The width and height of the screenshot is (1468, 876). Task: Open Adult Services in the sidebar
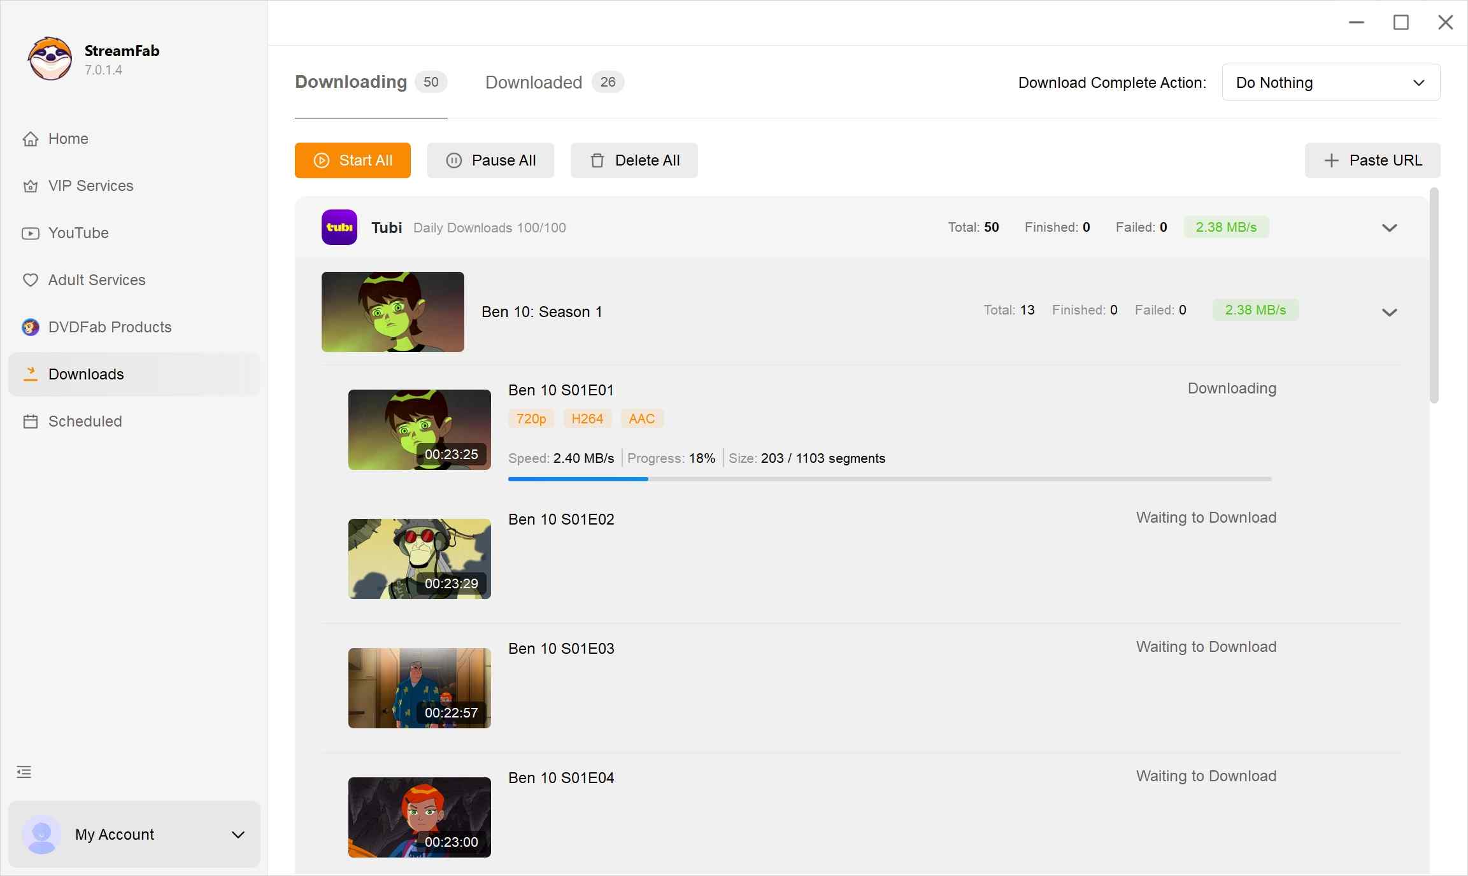tap(96, 279)
